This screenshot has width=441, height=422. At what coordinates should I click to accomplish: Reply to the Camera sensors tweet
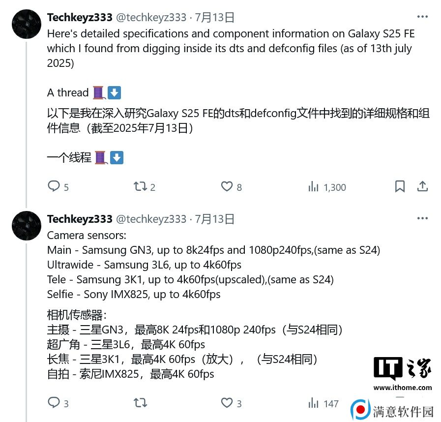[58, 403]
